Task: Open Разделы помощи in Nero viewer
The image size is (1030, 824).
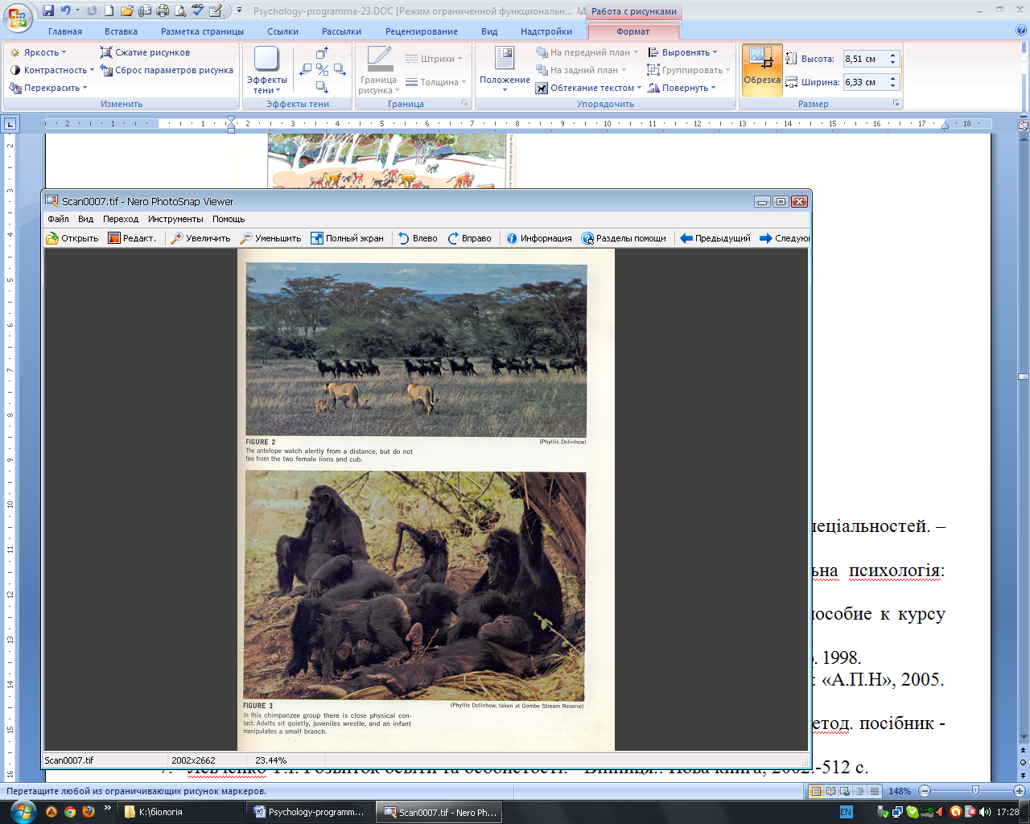Action: (624, 238)
